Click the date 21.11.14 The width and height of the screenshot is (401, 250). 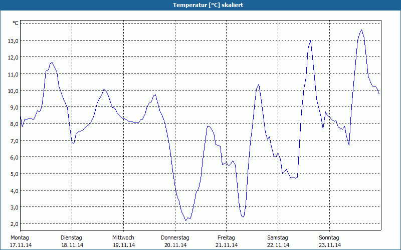pyautogui.click(x=227, y=245)
